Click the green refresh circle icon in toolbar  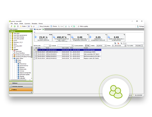pos(15,26)
